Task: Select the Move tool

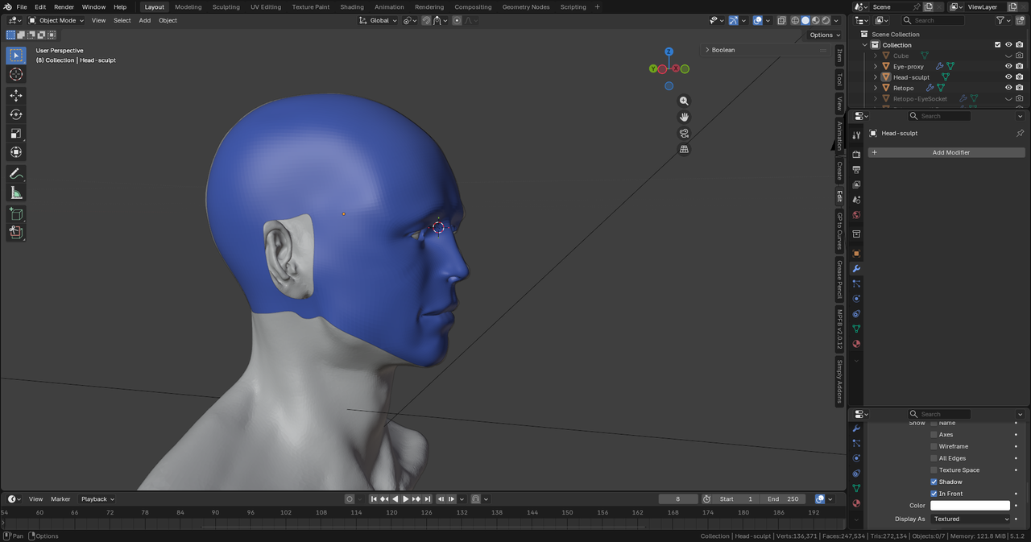Action: click(x=16, y=95)
